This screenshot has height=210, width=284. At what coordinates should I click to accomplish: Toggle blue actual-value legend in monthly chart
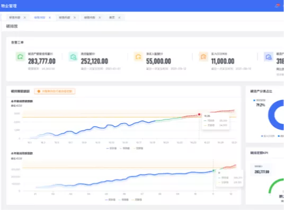[111, 148]
